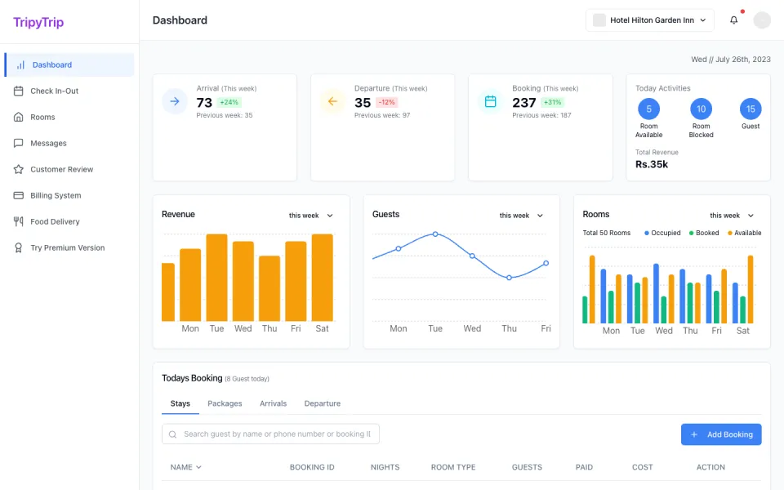Click the Departure left-arrow icon
The image size is (784, 490).
pyautogui.click(x=332, y=101)
